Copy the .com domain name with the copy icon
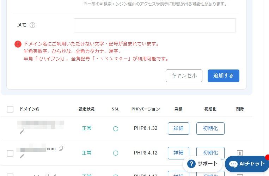269x176 pixels. (x=61, y=148)
